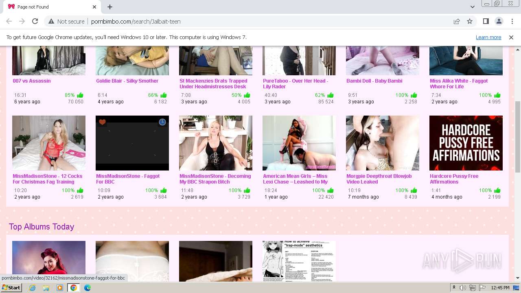Click the 12:45 PM taskbar clock
The width and height of the screenshot is (521, 293).
[x=500, y=288]
